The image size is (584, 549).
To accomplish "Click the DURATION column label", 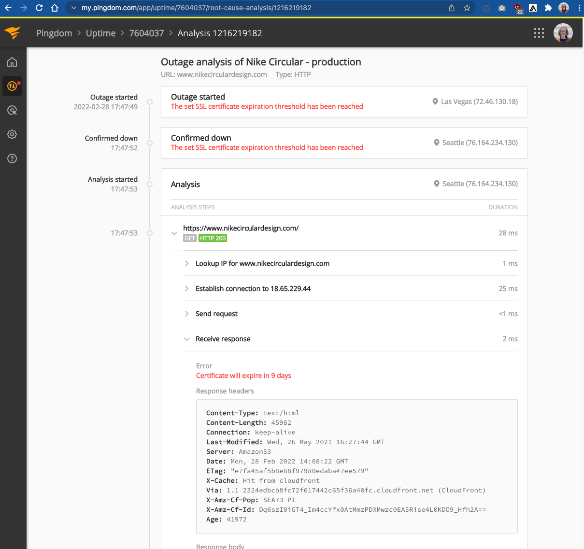I will 503,207.
